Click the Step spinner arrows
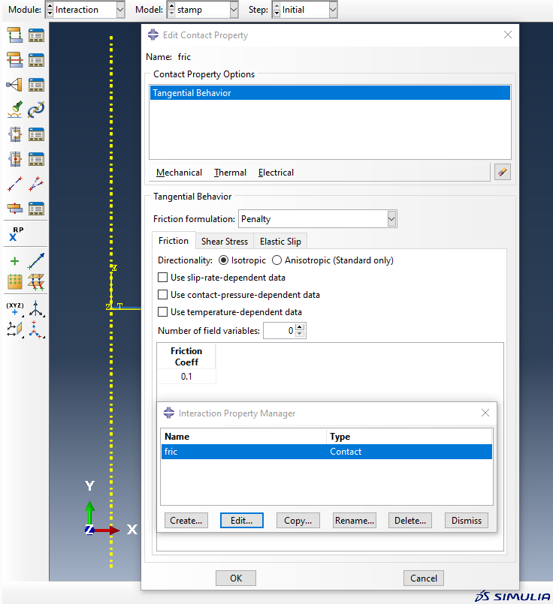The width and height of the screenshot is (553, 604). pyautogui.click(x=276, y=10)
